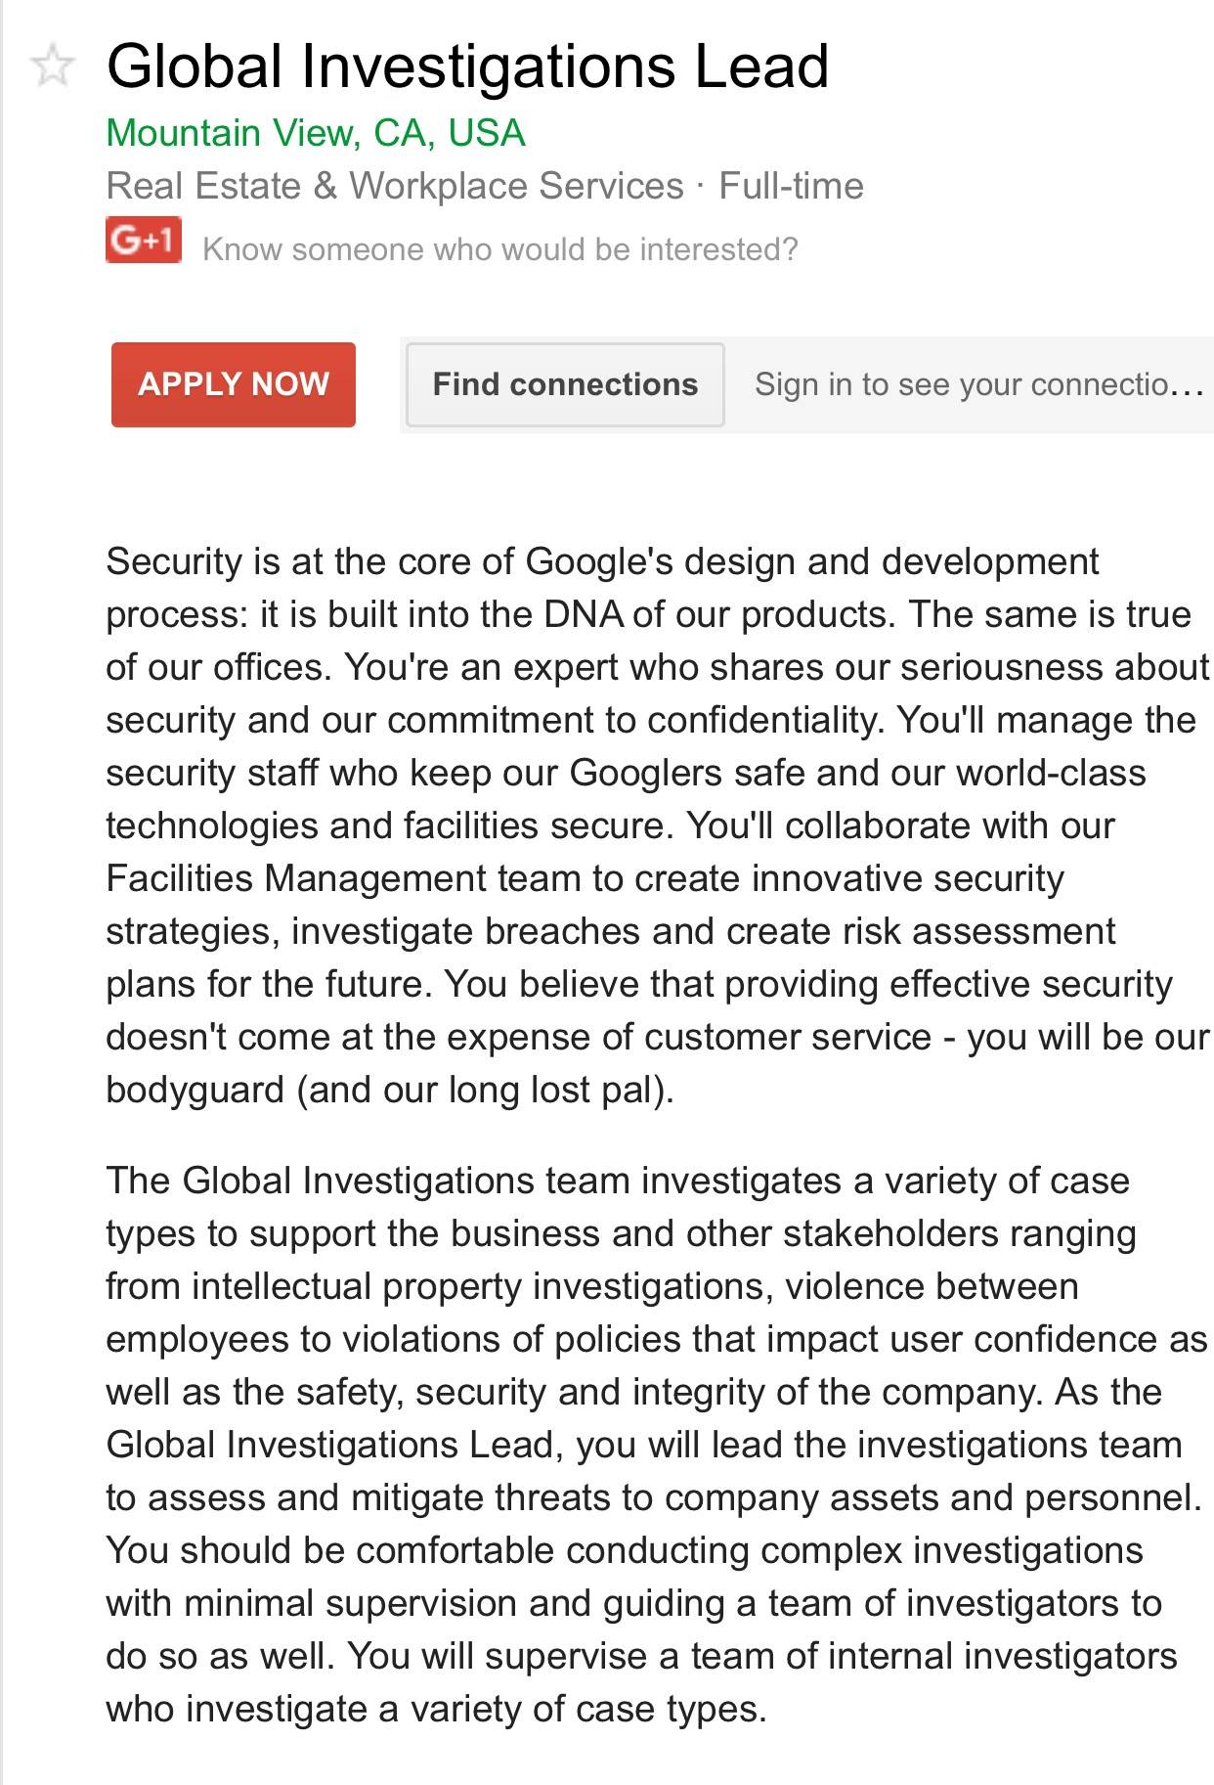
Task: Click 'DNA' in the job description
Action: point(584,614)
